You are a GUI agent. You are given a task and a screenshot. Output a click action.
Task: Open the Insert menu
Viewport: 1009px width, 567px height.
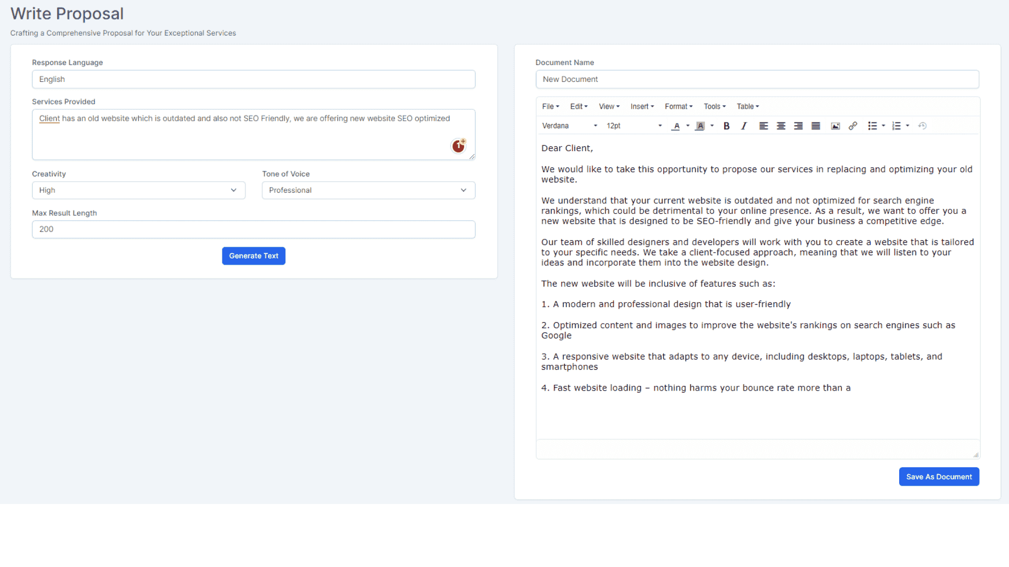(x=642, y=107)
